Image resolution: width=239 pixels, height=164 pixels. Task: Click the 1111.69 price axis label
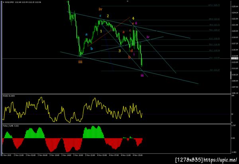(x=235, y=68)
